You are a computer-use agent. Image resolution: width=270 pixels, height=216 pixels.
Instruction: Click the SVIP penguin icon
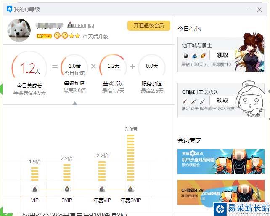pyautogui.click(x=67, y=189)
